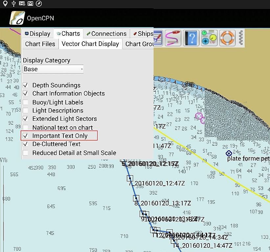
Task: Open the Chart Files sub-tab
Action: pyautogui.click(x=40, y=44)
